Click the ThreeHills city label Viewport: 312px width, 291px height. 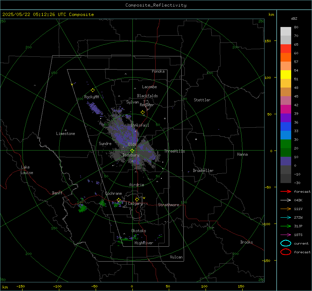pyautogui.click(x=174, y=151)
